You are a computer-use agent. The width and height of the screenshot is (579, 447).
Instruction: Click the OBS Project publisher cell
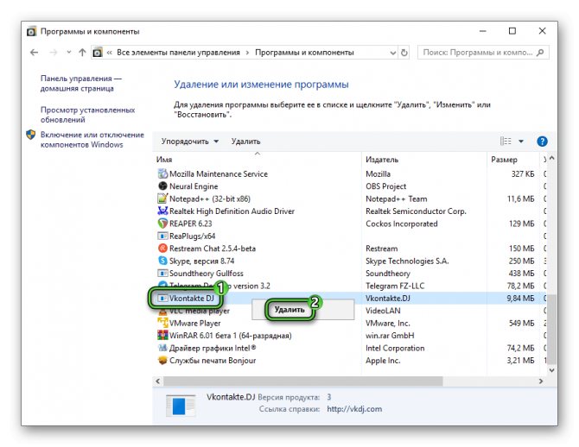point(386,186)
